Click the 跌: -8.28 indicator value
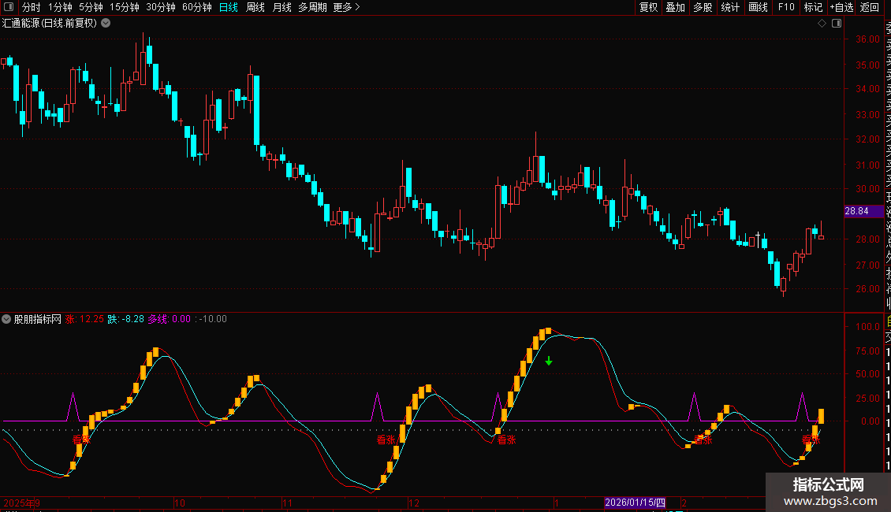This screenshot has width=891, height=512. click(126, 319)
